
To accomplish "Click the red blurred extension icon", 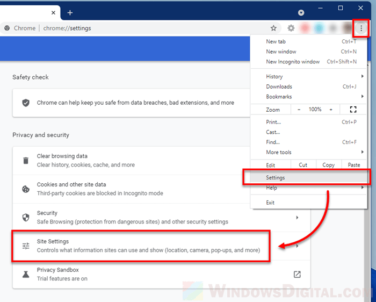I will 305,28.
